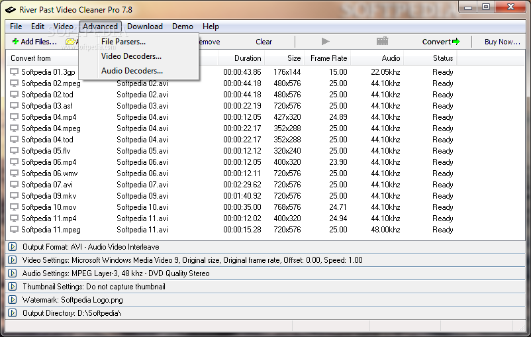
Task: Open the Demo menu
Action: coord(183,26)
